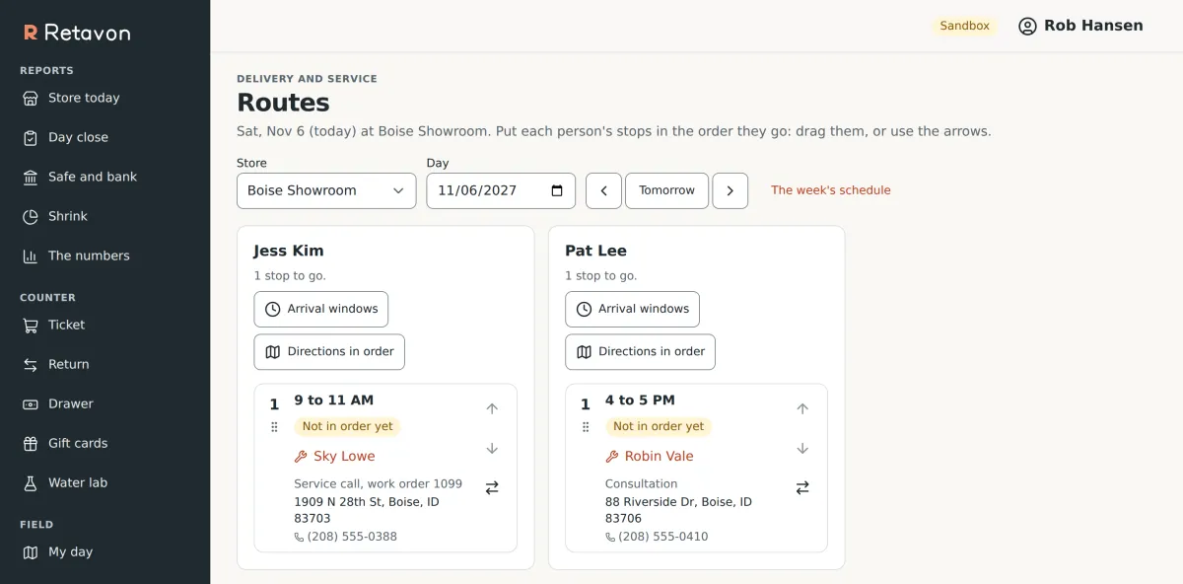Viewport: 1183px width, 584px height.
Task: Call (208) 555-0410 phone link
Action: click(x=657, y=537)
